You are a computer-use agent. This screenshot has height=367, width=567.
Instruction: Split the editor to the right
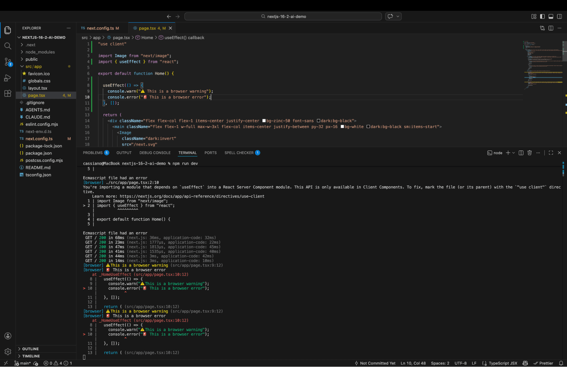(x=551, y=28)
